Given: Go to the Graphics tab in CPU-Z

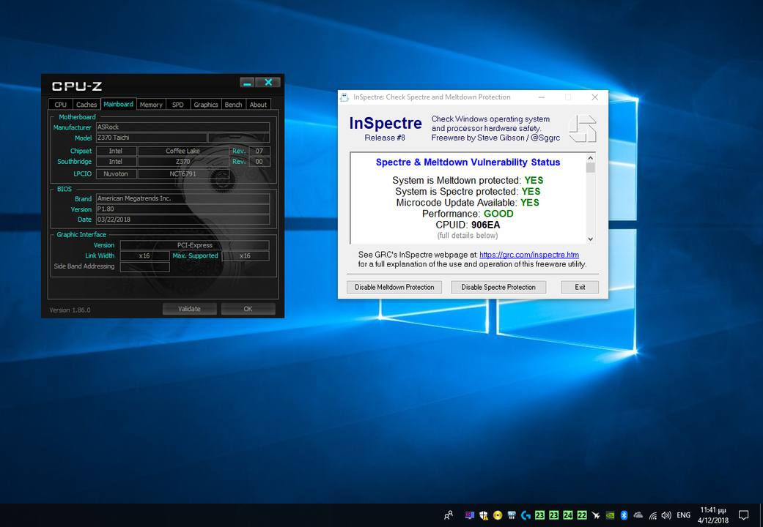Looking at the screenshot, I should 206,105.
